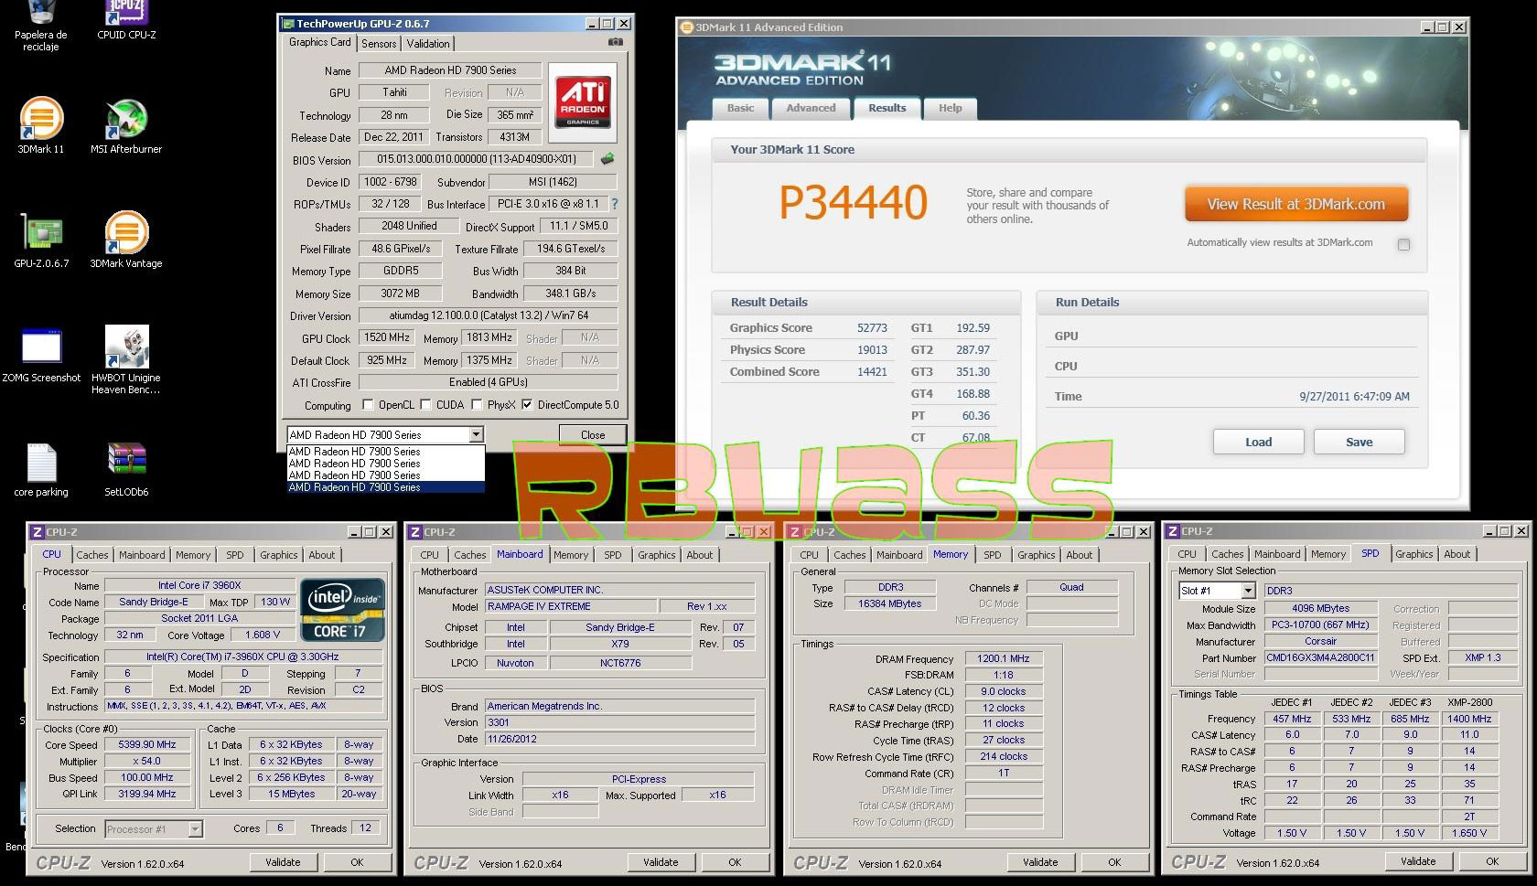Click the P34440 score text
This screenshot has width=1537, height=886.
[x=854, y=202]
